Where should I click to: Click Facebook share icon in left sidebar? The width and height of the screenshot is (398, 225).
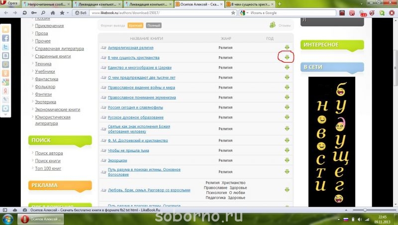[x=5, y=38]
